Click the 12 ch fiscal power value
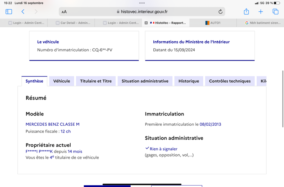Viewport: 284px width, 187px height. click(x=66, y=131)
